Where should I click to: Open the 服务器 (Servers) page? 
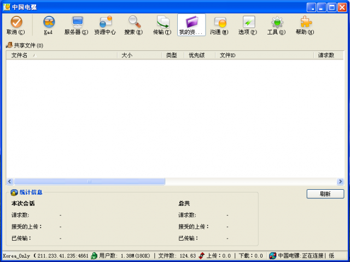coord(76,25)
